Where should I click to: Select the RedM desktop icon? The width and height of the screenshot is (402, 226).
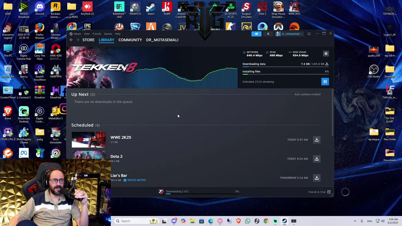tap(167, 8)
